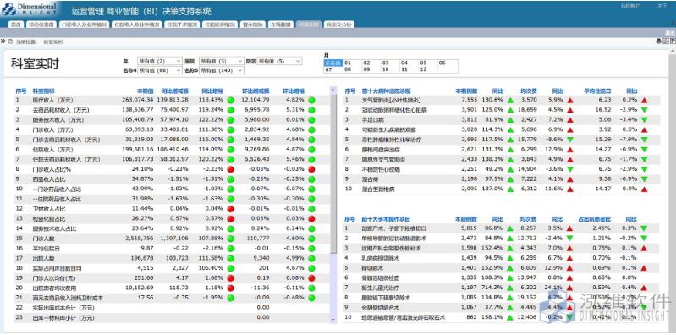Click red 同比增幅 indicator for 门诊人次均价(元)

(x=231, y=278)
